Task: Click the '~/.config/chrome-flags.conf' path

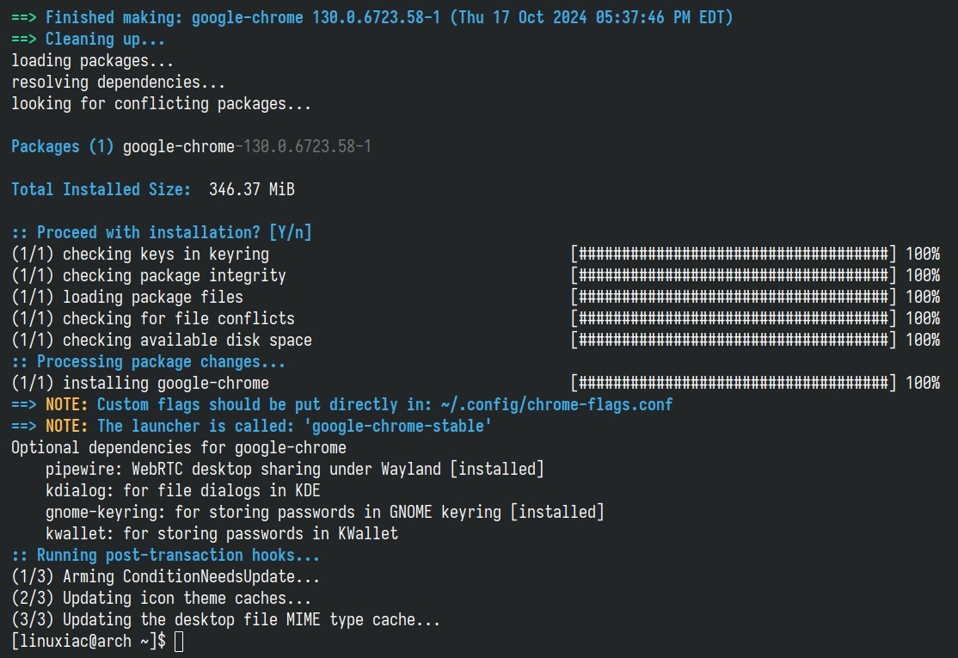Action: pyautogui.click(x=556, y=404)
